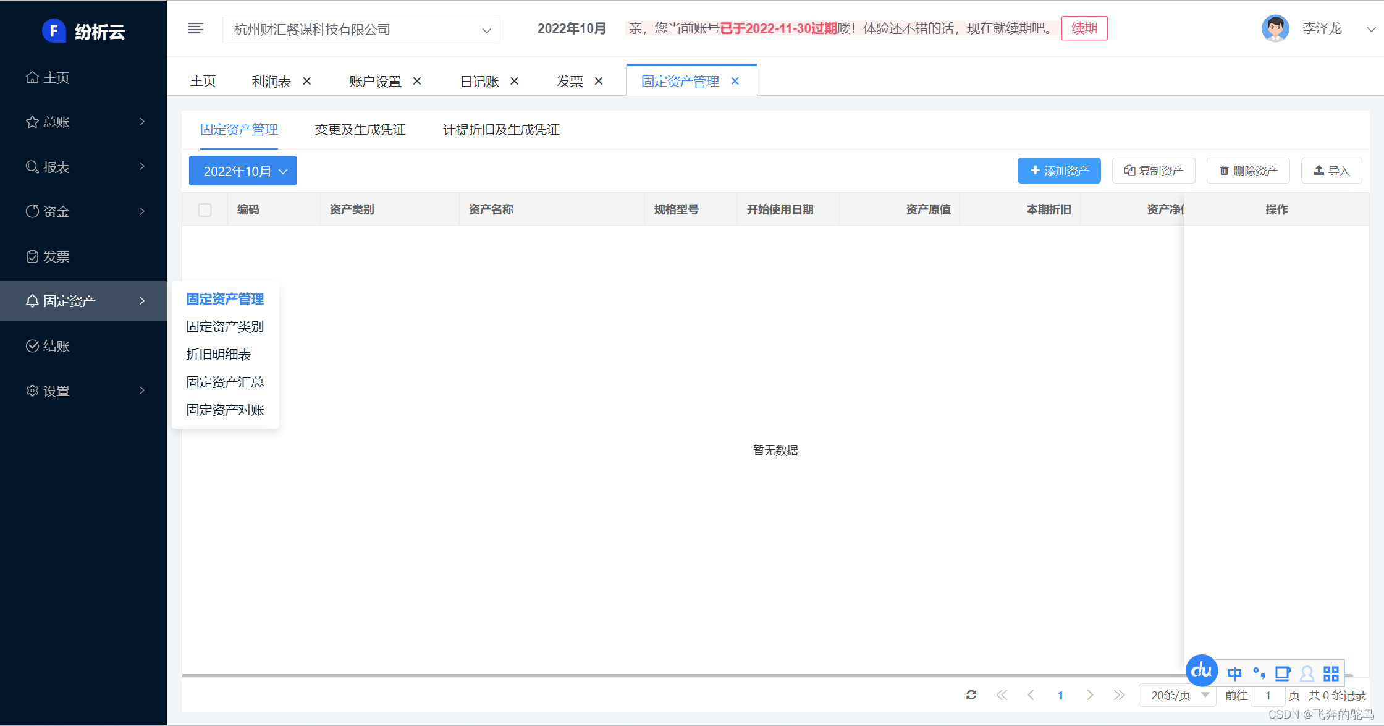Open the 2022年10月 period dropdown
This screenshot has height=726, width=1384.
click(243, 171)
